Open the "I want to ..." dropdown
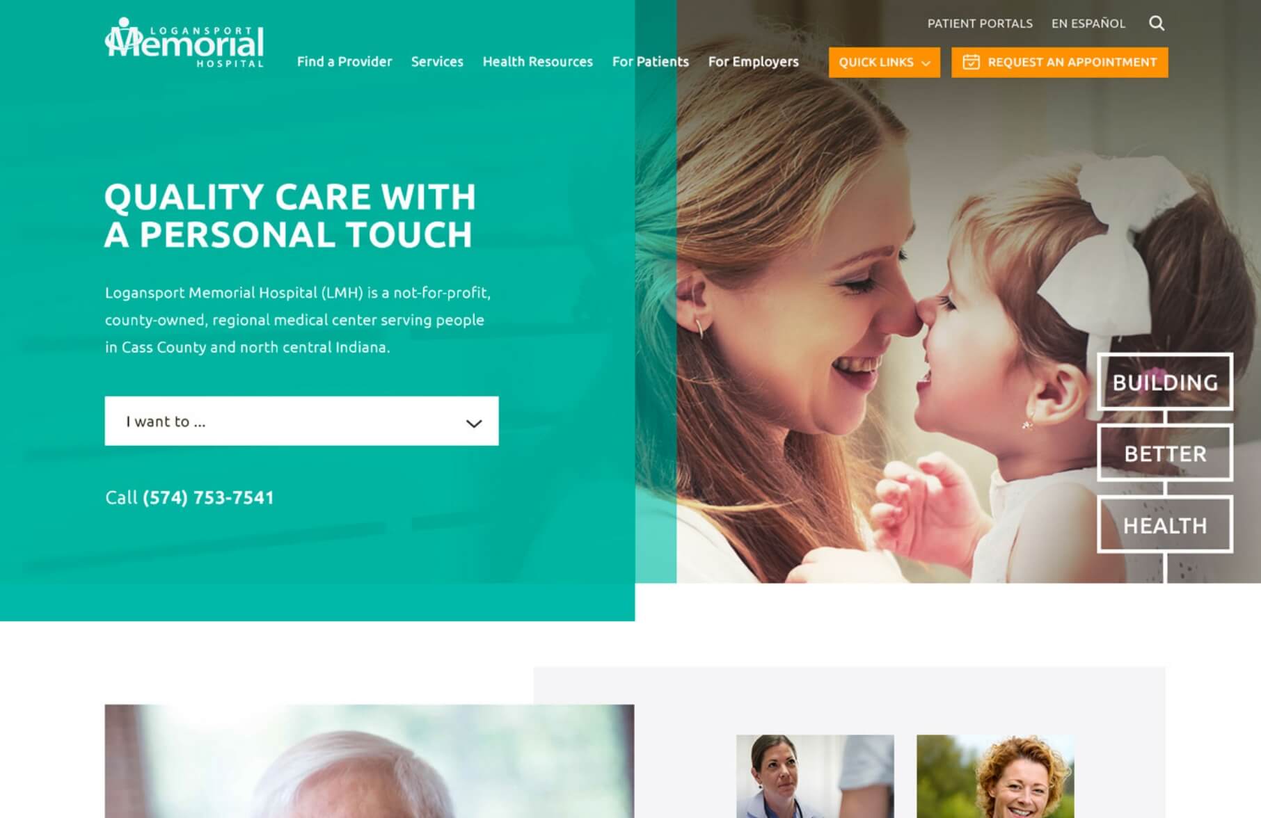 (301, 421)
